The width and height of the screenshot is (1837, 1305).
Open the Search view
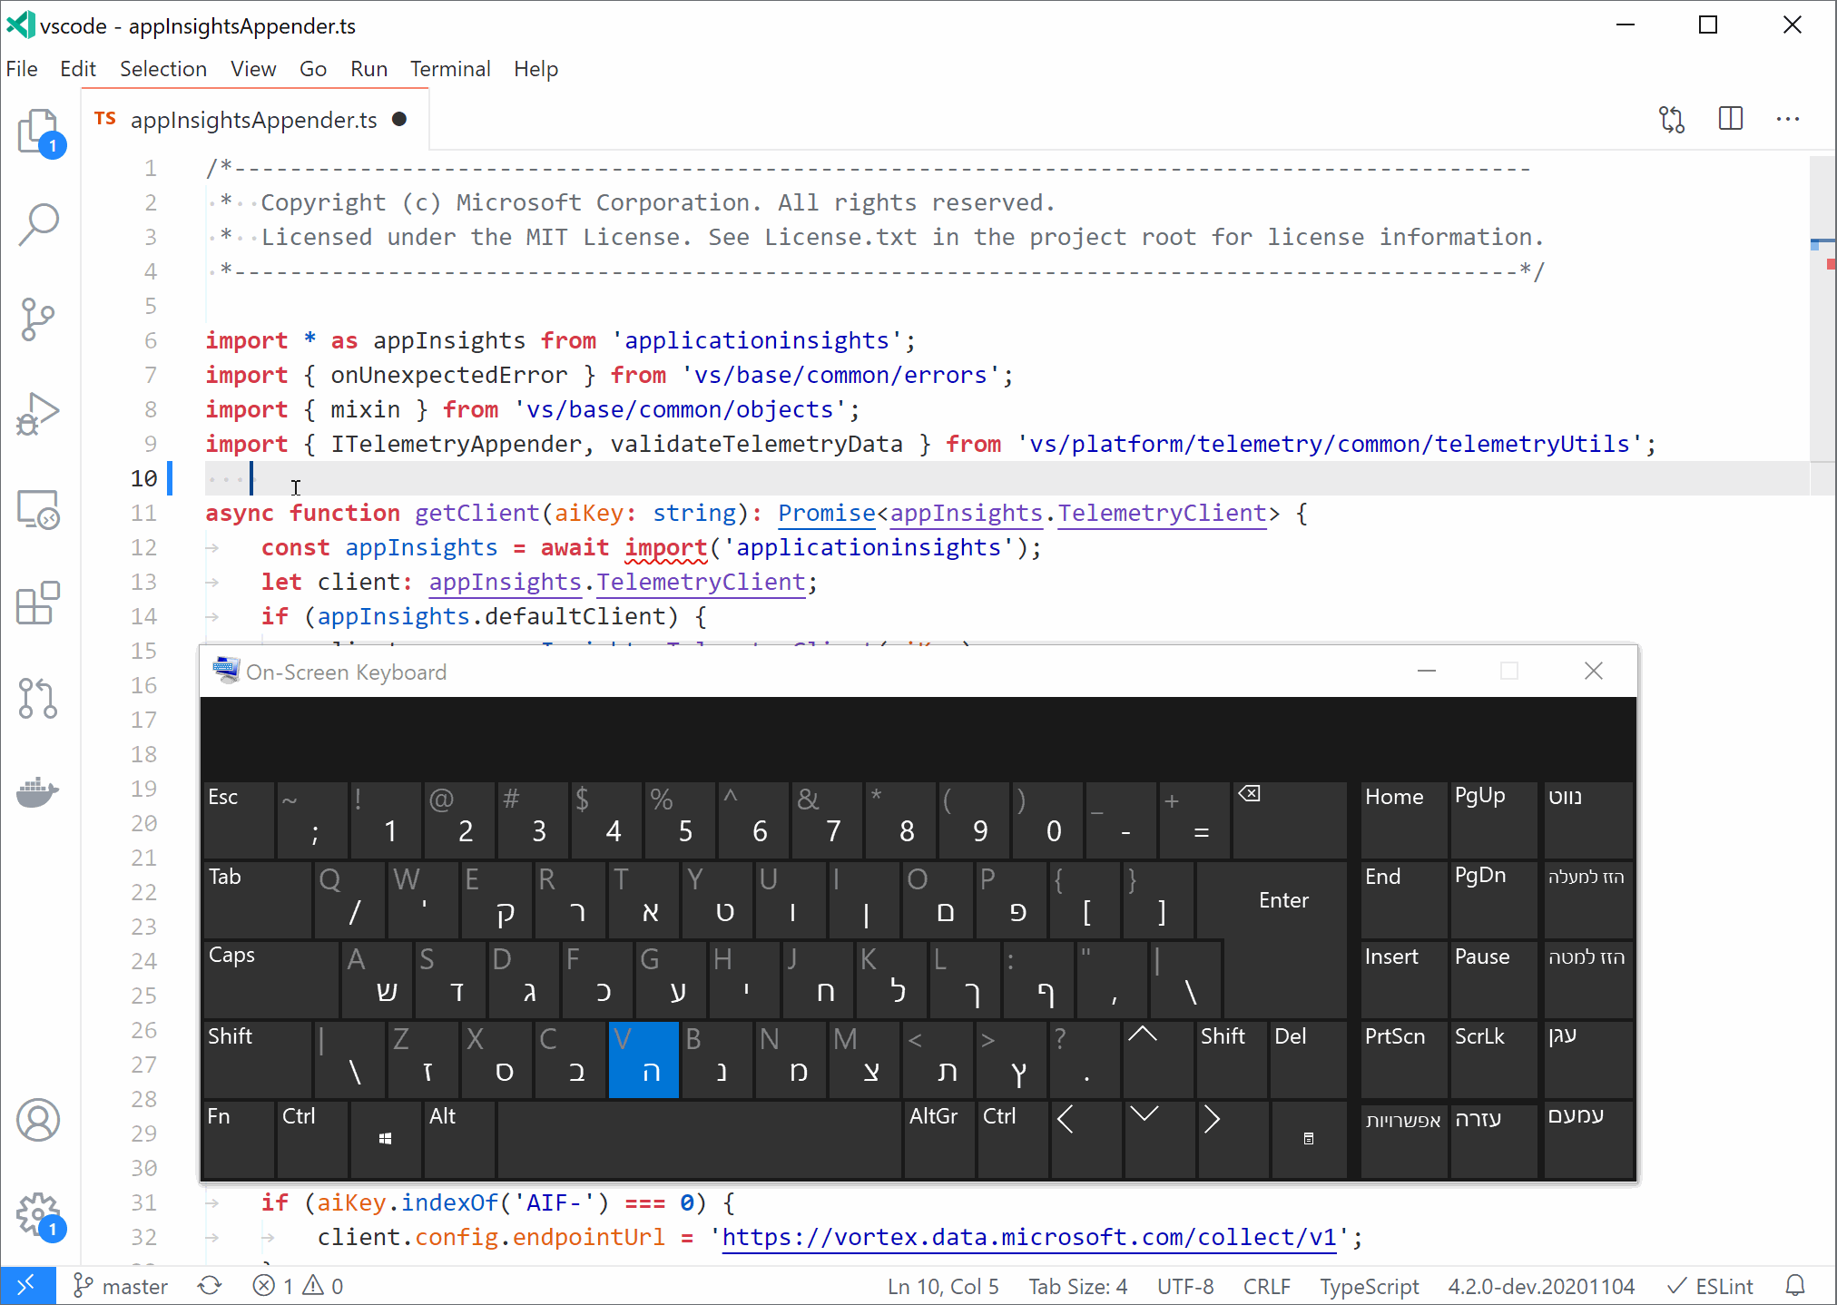coord(38,224)
